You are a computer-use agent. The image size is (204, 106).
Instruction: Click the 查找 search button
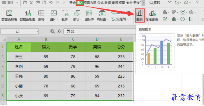pyautogui.click(x=155, y=2)
